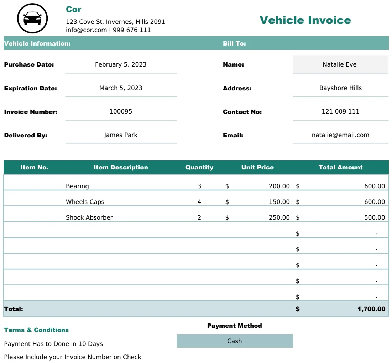
Task: Click the Quantity column header
Action: pyautogui.click(x=199, y=167)
